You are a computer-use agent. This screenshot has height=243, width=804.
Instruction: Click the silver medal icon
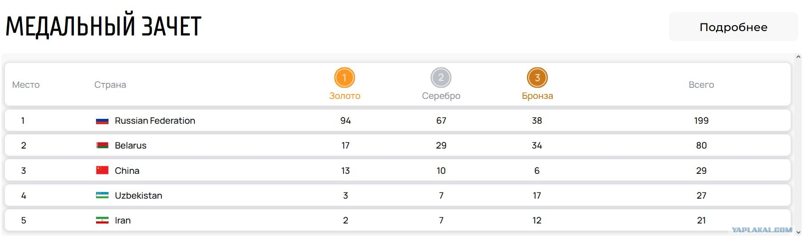441,78
